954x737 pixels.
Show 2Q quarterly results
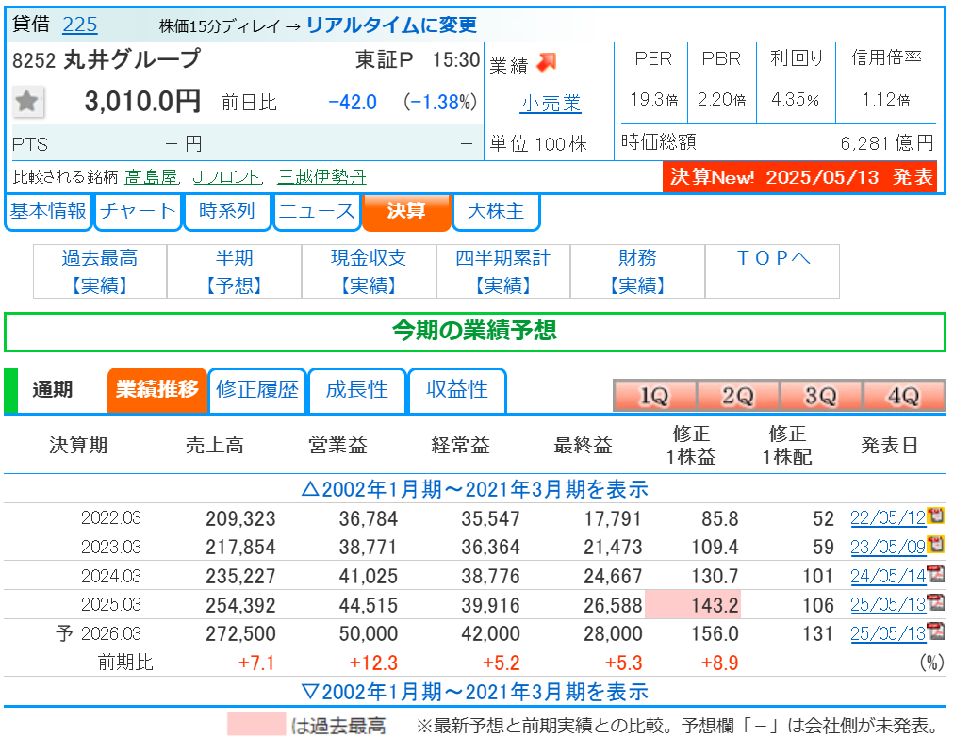pos(738,396)
